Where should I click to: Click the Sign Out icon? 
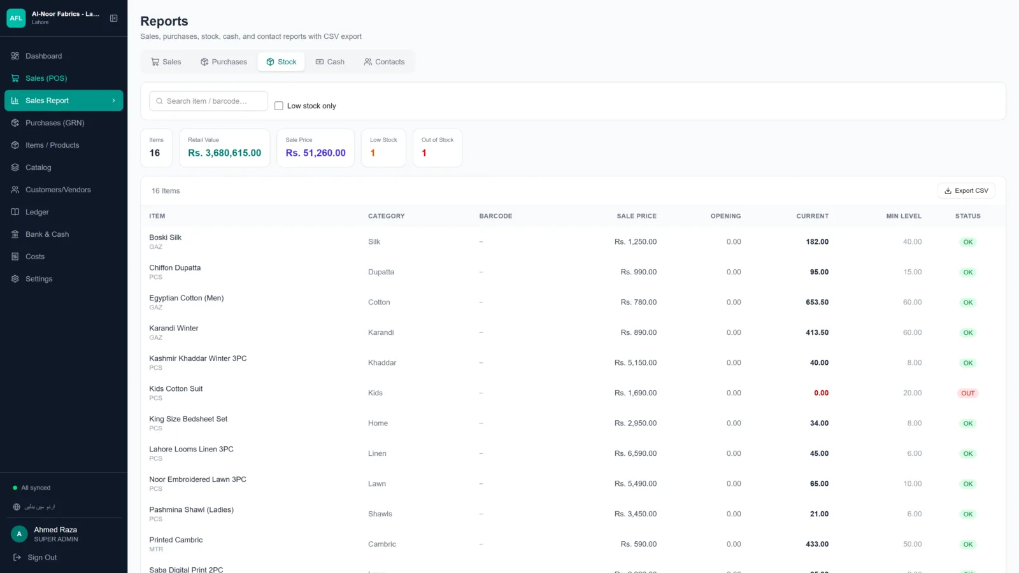tap(17, 557)
